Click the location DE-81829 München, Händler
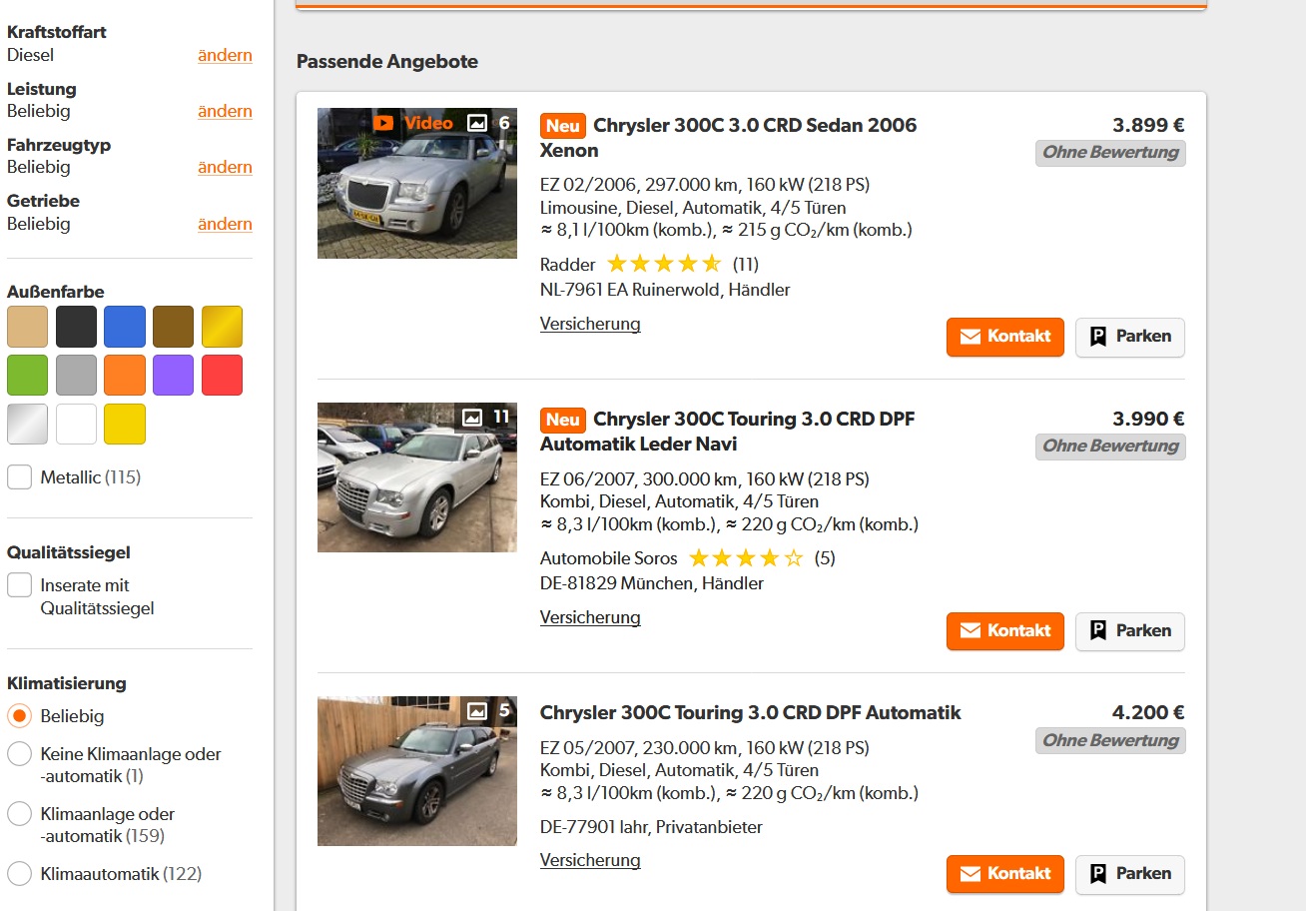This screenshot has width=1306, height=911. 652,583
